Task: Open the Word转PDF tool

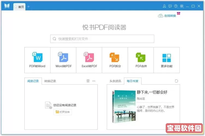Action: coord(63,60)
